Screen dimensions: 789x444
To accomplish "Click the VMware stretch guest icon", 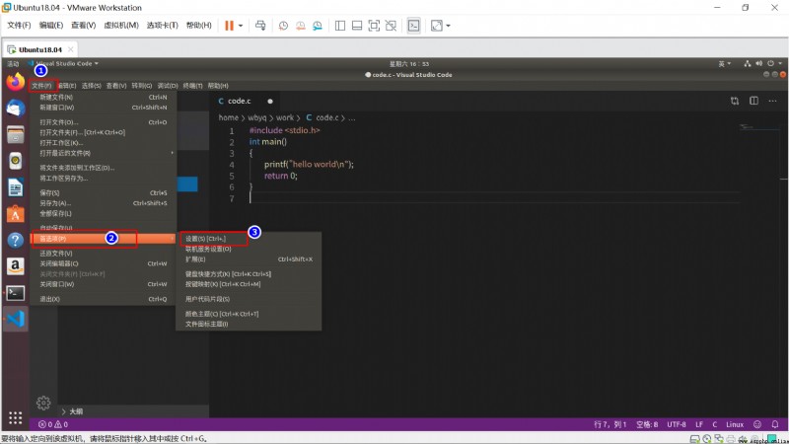I will pyautogui.click(x=436, y=26).
